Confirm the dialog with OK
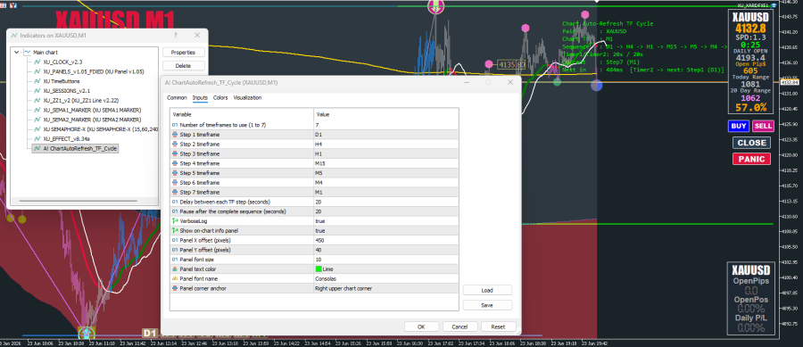Viewport: 803px width, 347px height. pos(421,326)
